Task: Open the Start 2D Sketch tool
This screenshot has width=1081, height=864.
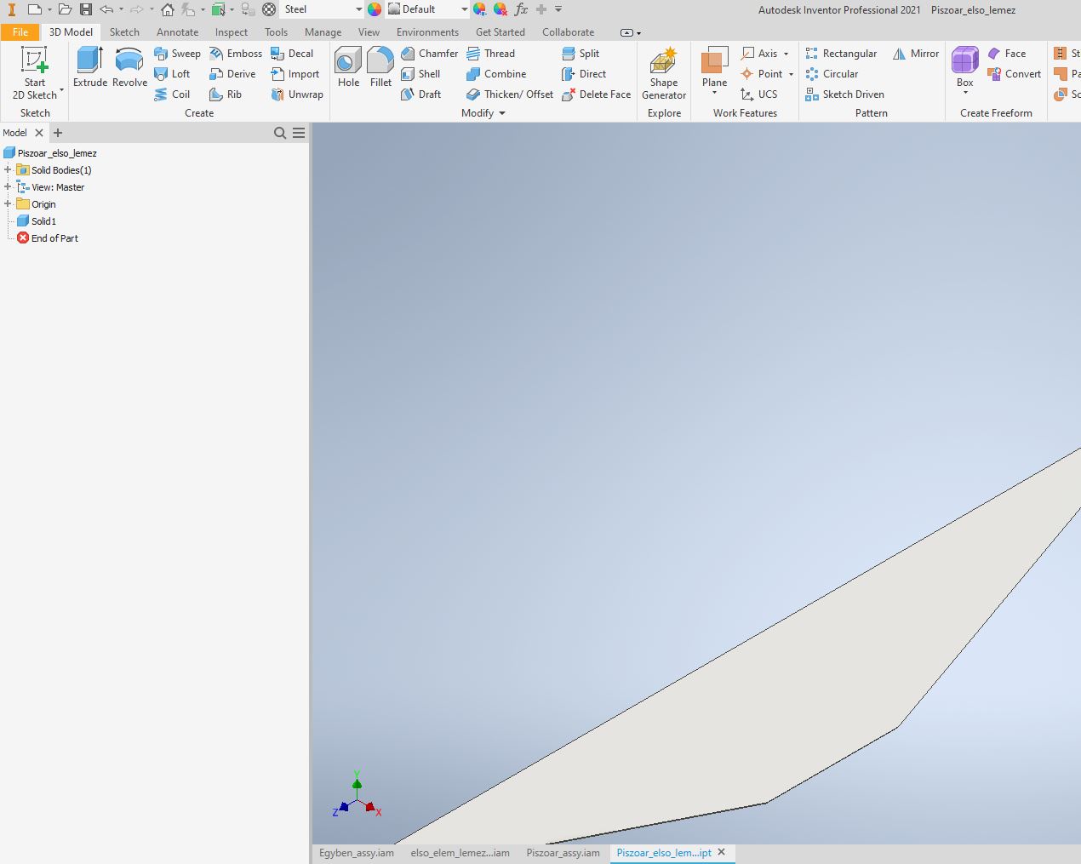Action: click(x=35, y=73)
